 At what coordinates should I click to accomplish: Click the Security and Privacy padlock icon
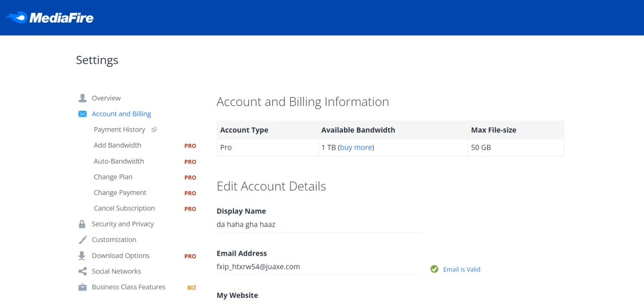click(82, 224)
